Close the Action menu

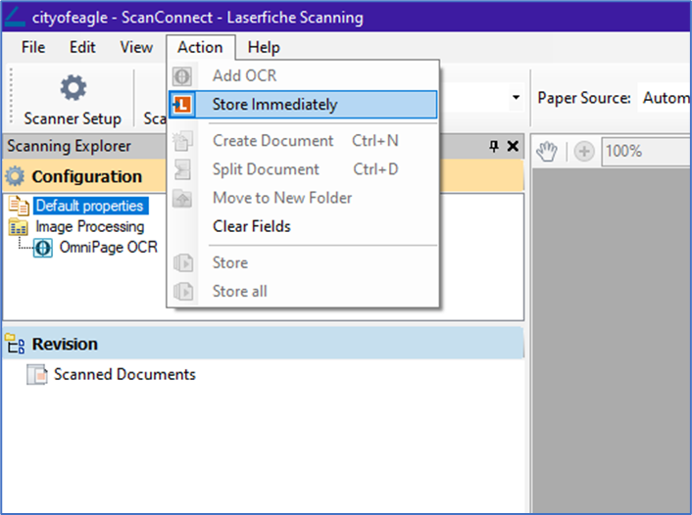[200, 47]
